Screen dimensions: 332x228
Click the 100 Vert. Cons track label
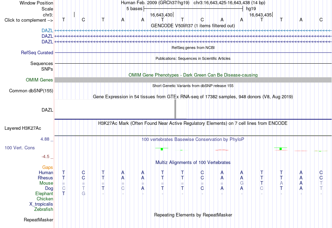tap(20, 148)
